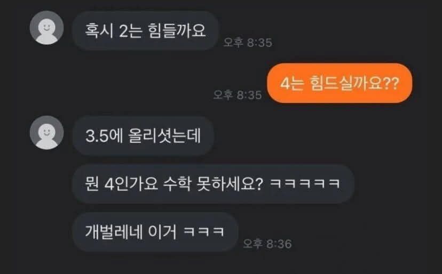
Task: Click the 오후 8:35 timestamp beside the orange bubble
Action: (x=238, y=95)
